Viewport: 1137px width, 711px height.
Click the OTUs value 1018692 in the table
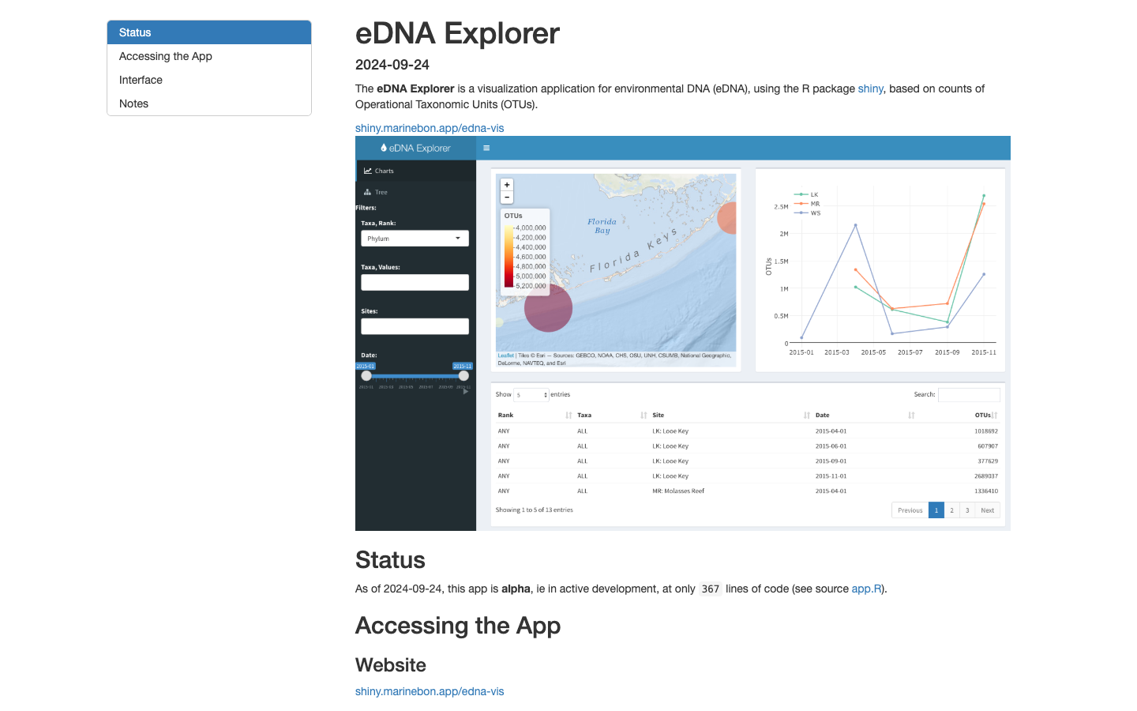point(986,431)
